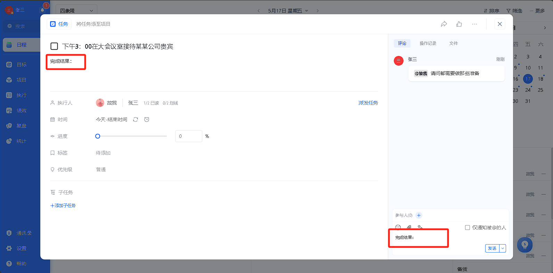Open 项目 in the left sidebar
The width and height of the screenshot is (553, 273).
tap(22, 80)
